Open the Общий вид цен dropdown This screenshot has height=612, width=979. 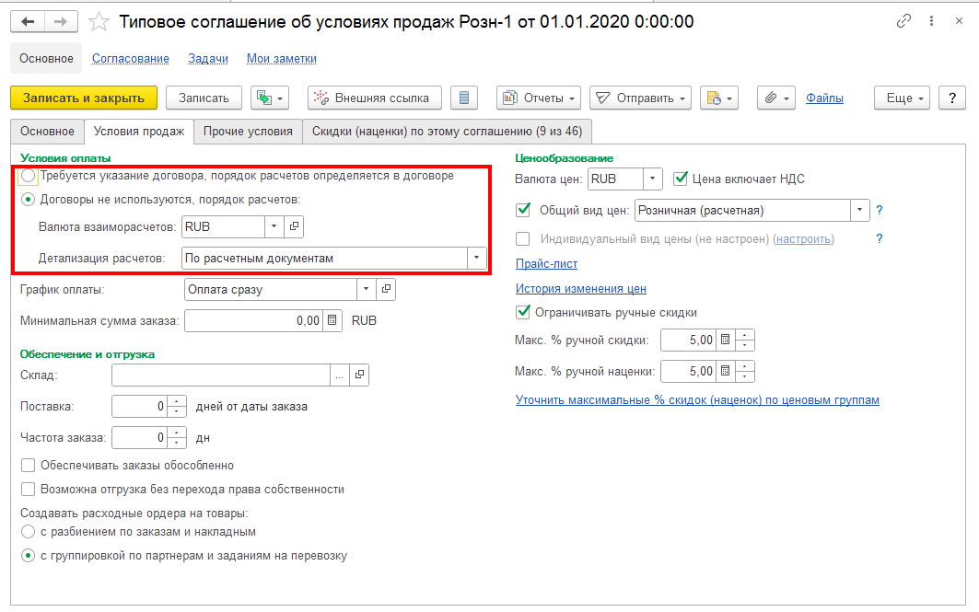coord(860,211)
